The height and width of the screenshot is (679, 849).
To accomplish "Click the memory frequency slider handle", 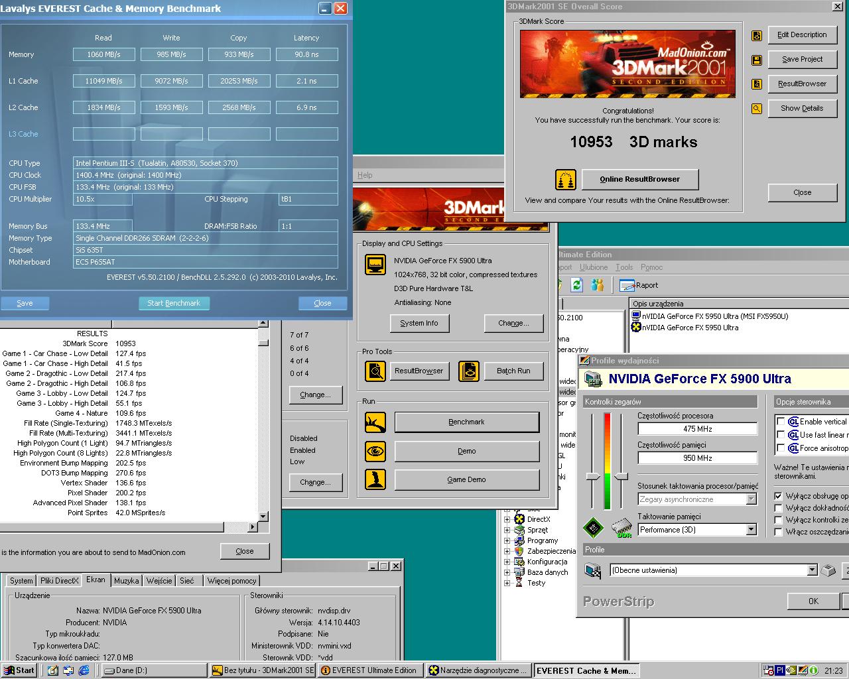I will 621,476.
